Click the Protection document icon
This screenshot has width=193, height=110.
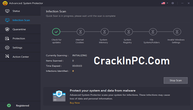(x=7, y=38)
